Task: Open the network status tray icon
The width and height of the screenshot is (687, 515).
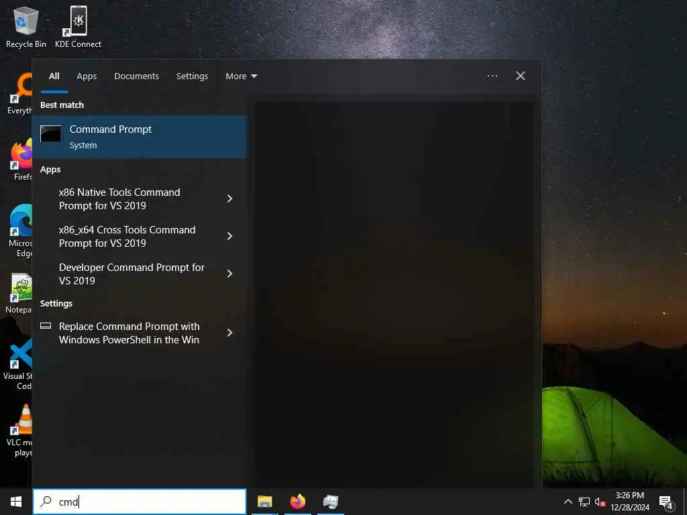Action: point(584,502)
